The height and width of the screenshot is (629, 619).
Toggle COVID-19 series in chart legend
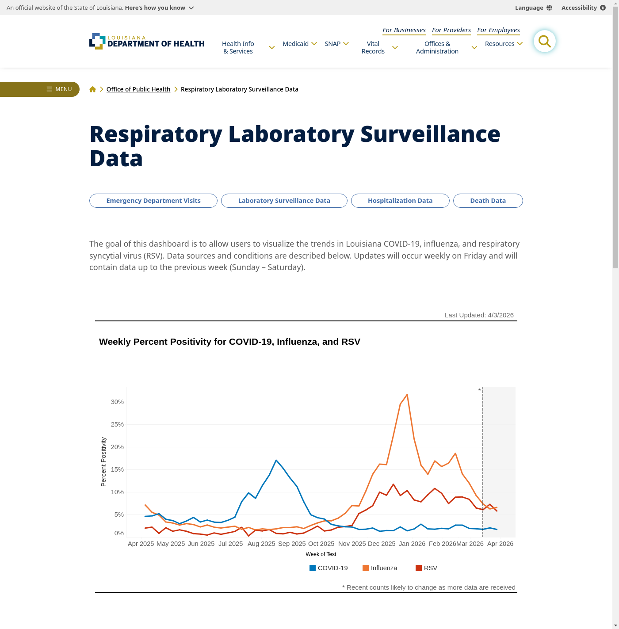coord(329,568)
